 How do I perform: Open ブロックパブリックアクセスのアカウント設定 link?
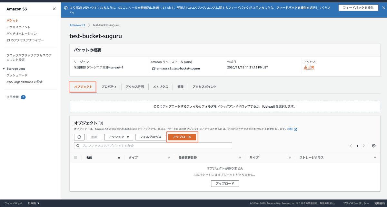[x=29, y=57]
